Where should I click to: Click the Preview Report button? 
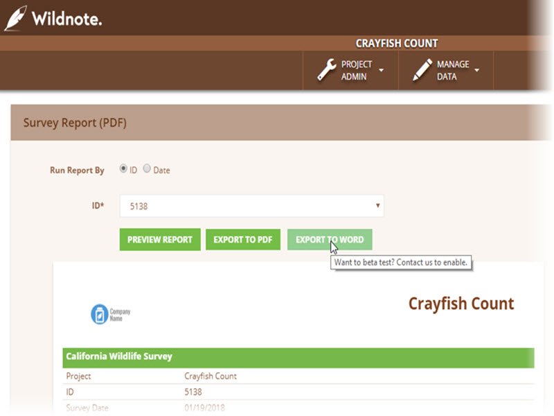tap(160, 239)
